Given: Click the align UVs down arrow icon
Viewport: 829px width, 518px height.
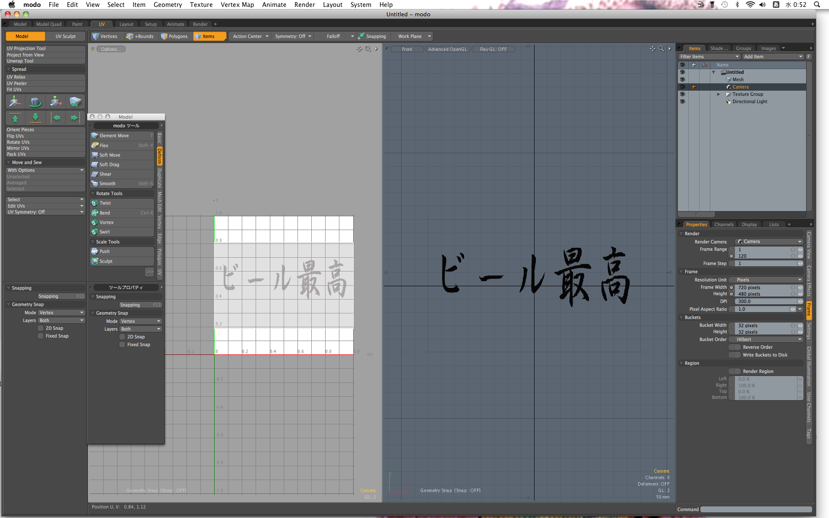Looking at the screenshot, I should tap(35, 118).
